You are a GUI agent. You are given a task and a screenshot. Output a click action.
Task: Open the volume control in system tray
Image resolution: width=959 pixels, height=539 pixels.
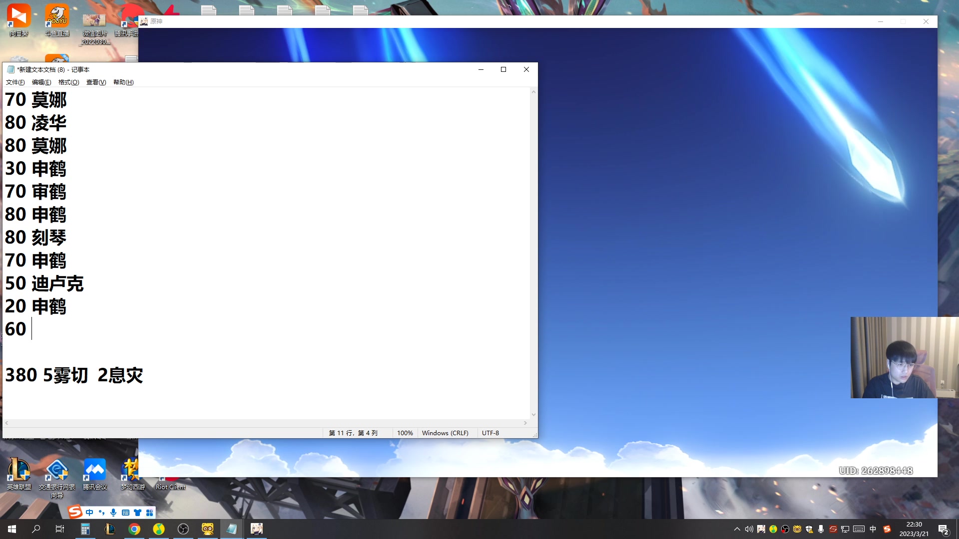[749, 529]
